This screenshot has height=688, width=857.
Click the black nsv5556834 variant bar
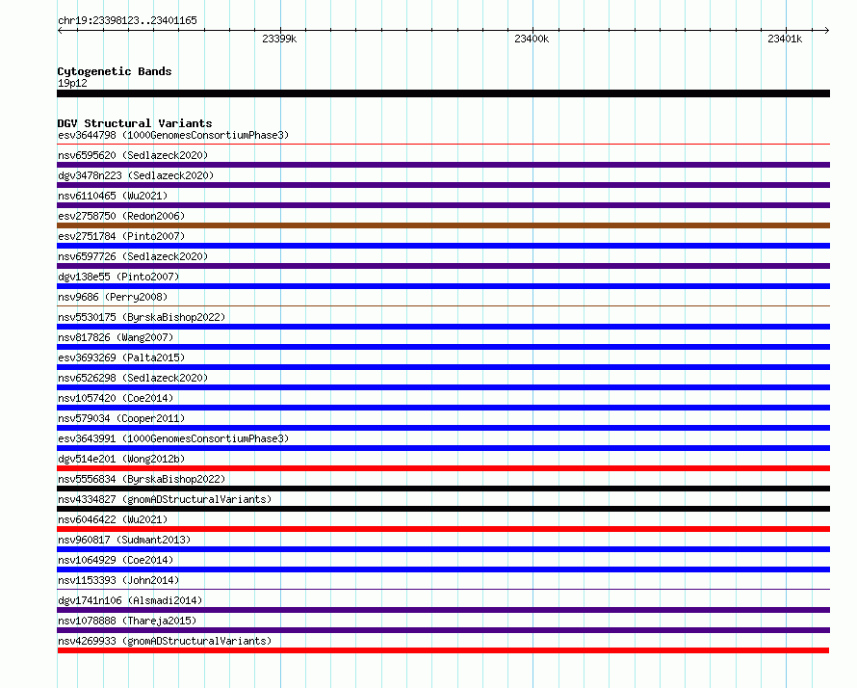click(x=443, y=489)
